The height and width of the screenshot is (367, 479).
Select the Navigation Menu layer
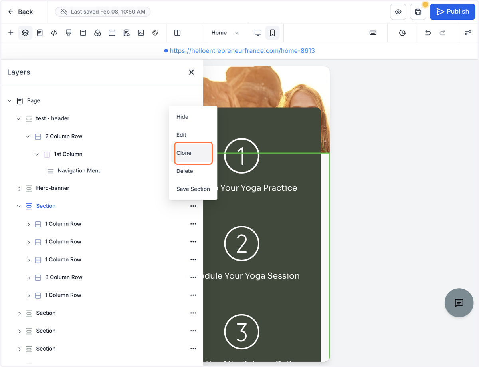pos(79,171)
